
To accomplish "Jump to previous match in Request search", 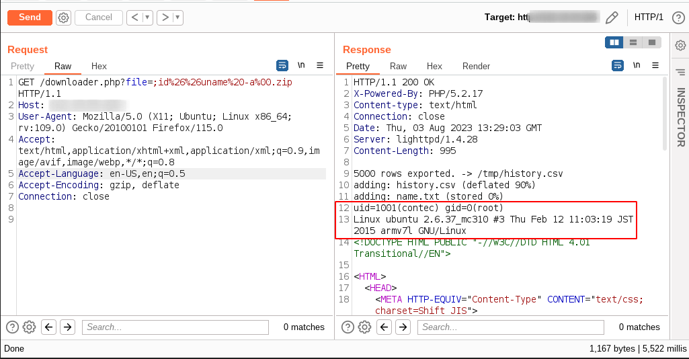I will (49, 327).
